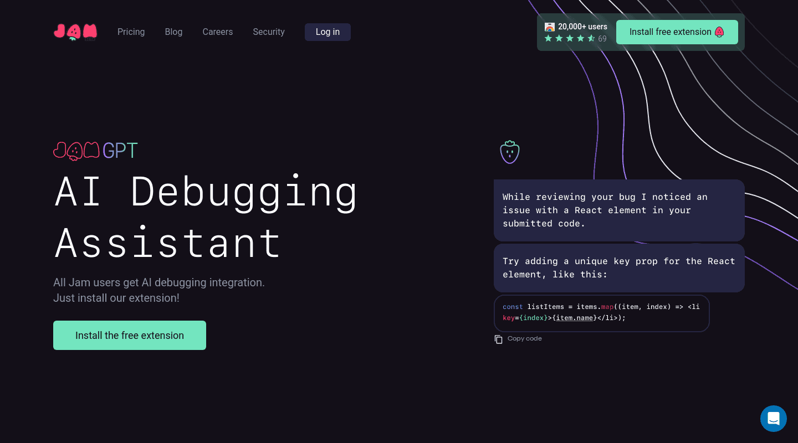Click the star rating row

pos(570,38)
